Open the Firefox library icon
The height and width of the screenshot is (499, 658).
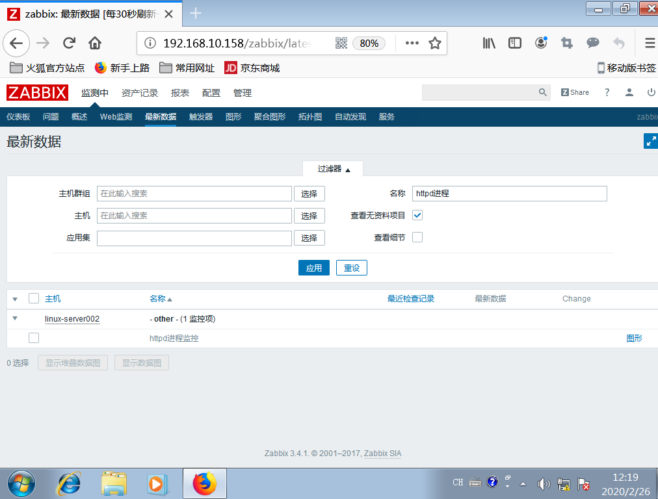coord(489,43)
